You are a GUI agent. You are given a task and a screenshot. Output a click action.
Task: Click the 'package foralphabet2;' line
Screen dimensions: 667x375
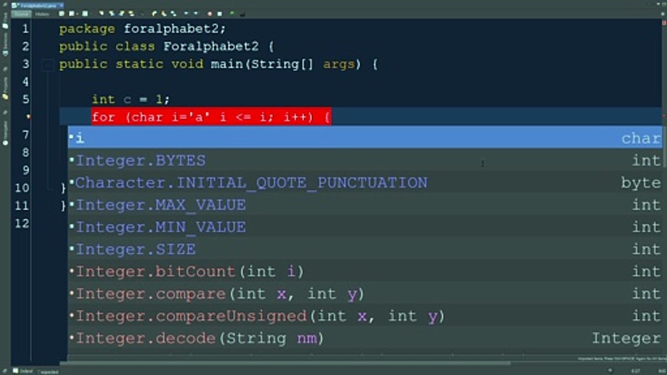143,29
